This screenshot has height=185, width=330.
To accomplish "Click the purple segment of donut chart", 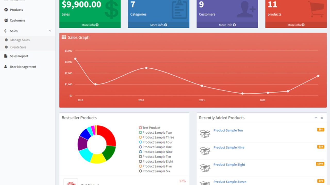I will click(82, 143).
